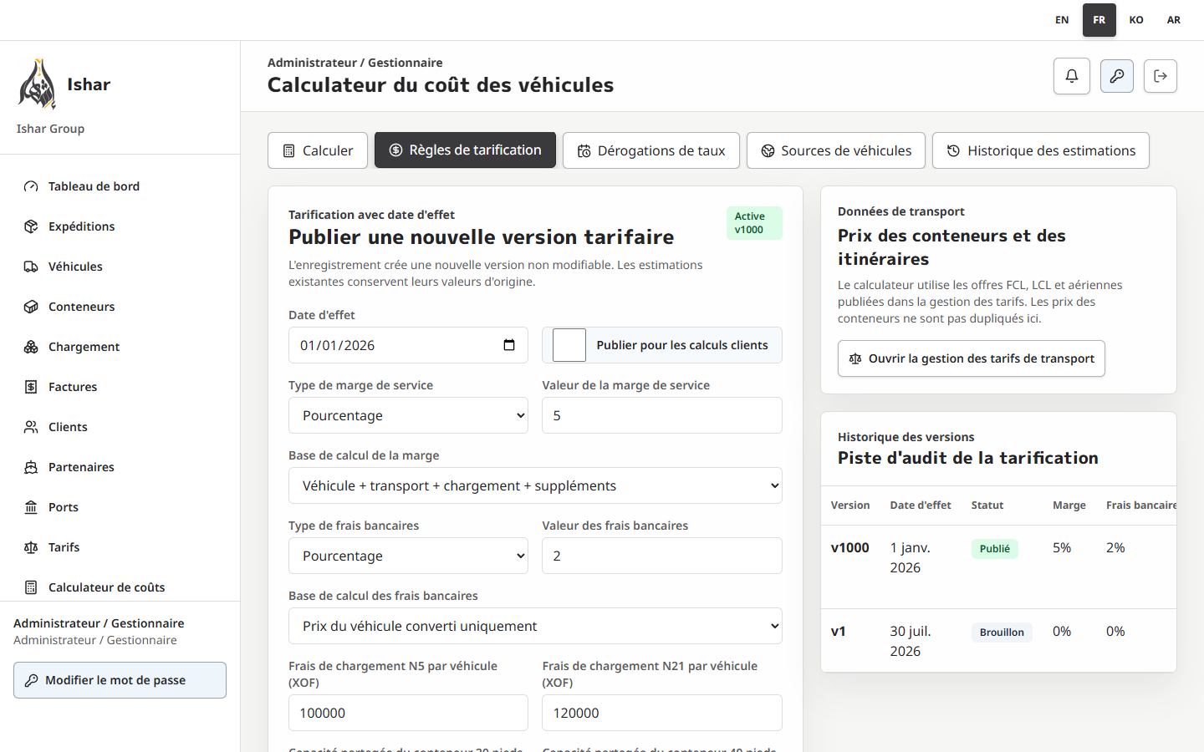The height and width of the screenshot is (752, 1204).
Task: Click the Expéditions package icon
Action: click(31, 226)
